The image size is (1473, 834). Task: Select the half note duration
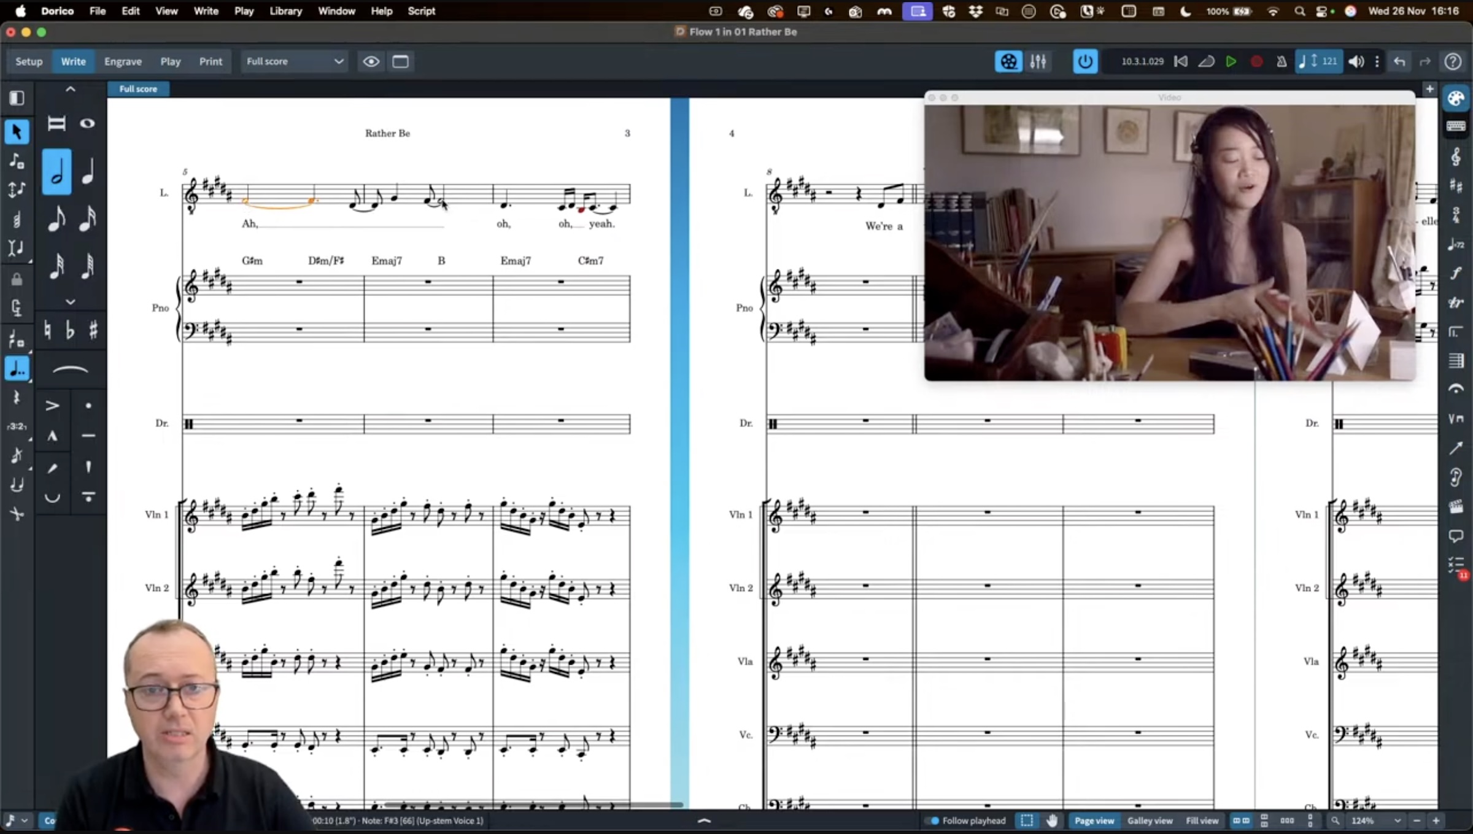coord(56,172)
